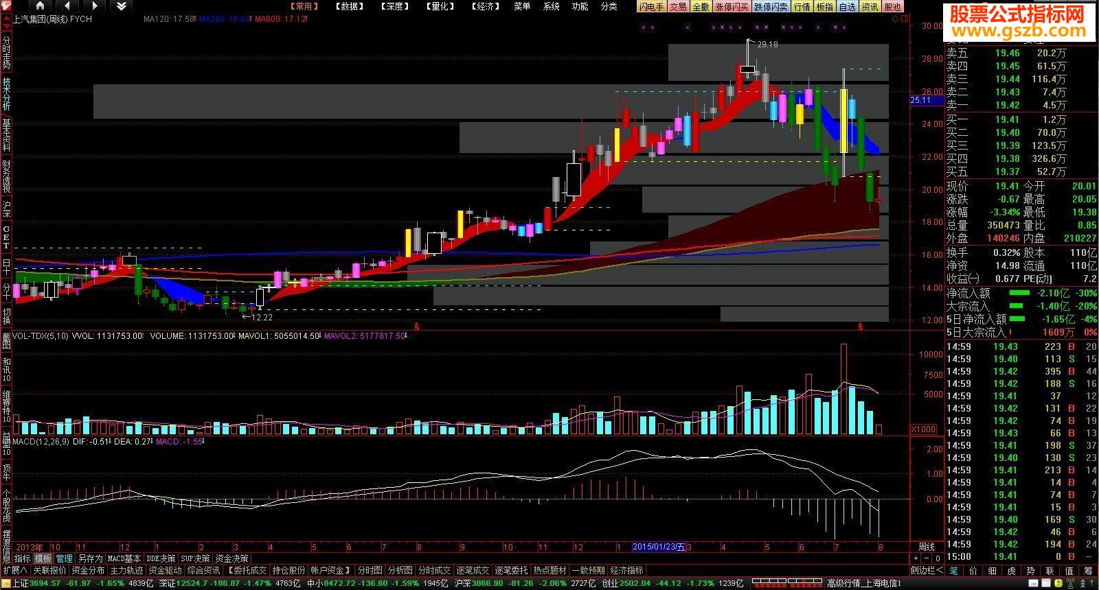Screen dimensions: 1099x590
Task: Select 基本资料 in left sidebar
Action: click(x=6, y=135)
